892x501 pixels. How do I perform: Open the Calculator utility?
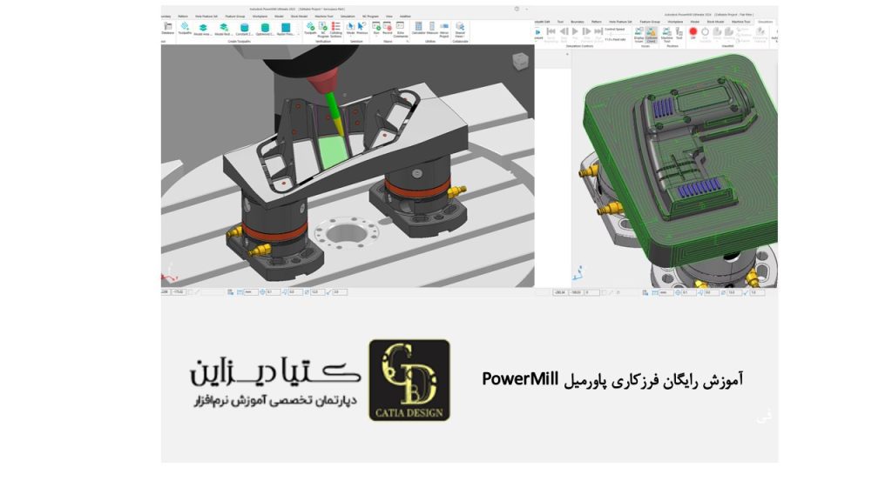pos(418,29)
